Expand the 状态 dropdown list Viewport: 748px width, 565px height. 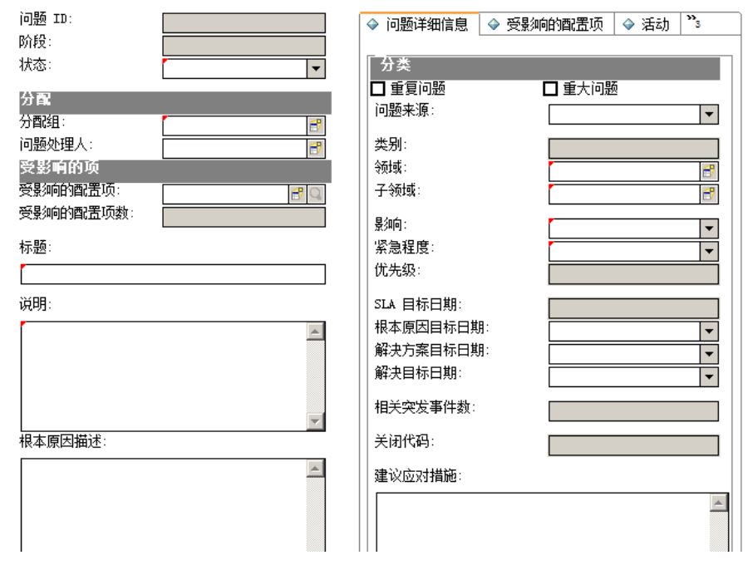click(x=316, y=69)
